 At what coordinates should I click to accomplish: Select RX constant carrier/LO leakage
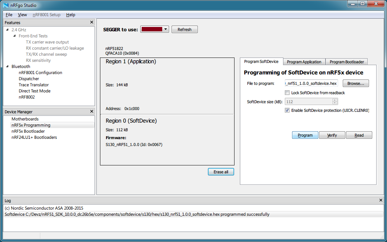[x=55, y=48]
